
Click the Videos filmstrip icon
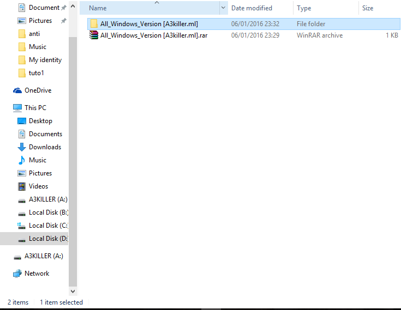coord(22,186)
